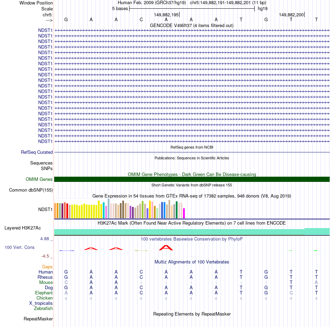This screenshot has width=330, height=327.
Task: Click the Window Position label
Action: click(36, 3)
